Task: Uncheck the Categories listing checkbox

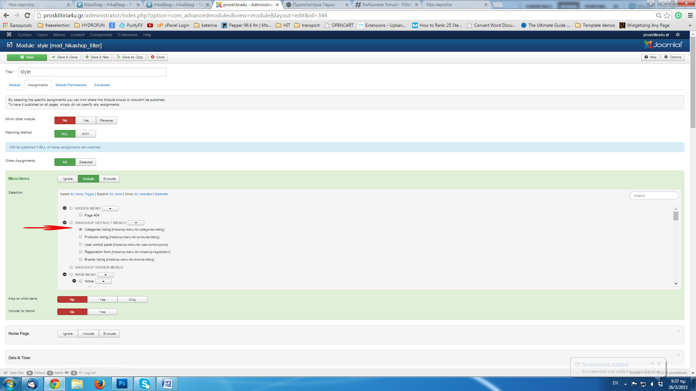Action: (80, 229)
